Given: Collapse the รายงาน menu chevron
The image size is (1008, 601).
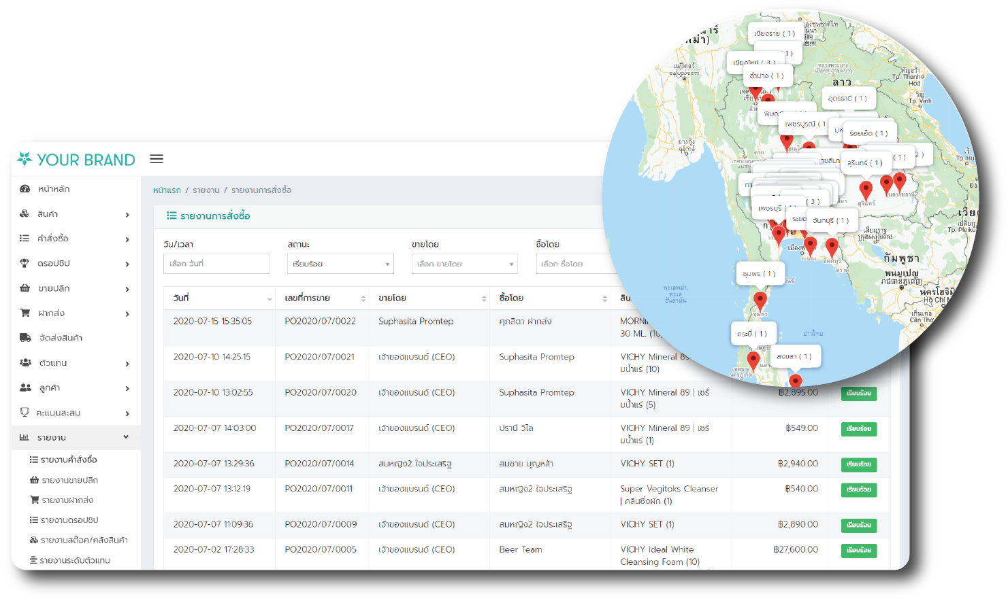Looking at the screenshot, I should [126, 437].
